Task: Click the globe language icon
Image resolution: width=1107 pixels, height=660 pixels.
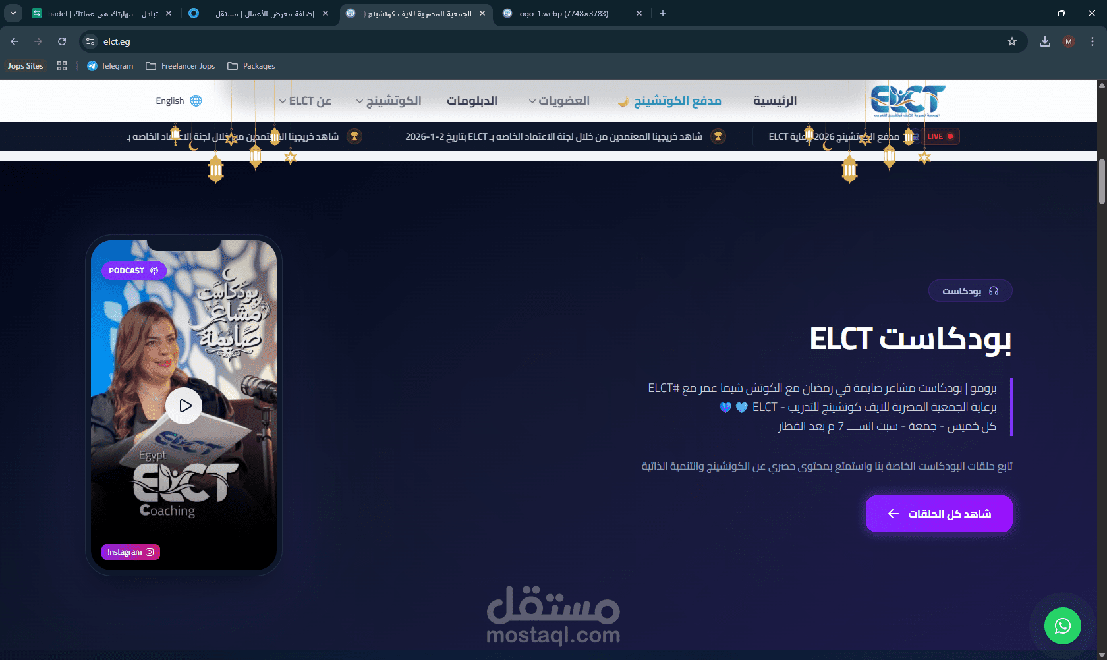Action: [x=196, y=101]
